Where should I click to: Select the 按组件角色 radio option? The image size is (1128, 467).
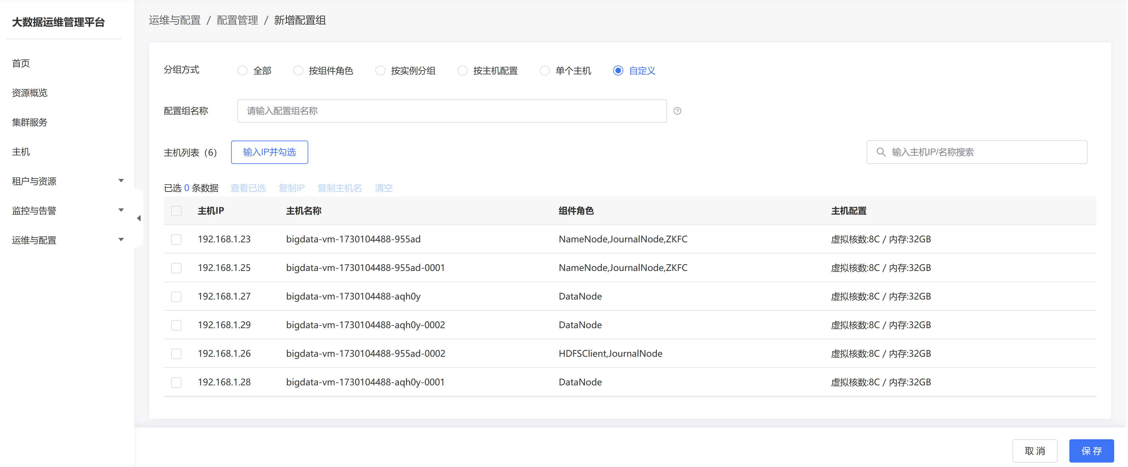(298, 70)
